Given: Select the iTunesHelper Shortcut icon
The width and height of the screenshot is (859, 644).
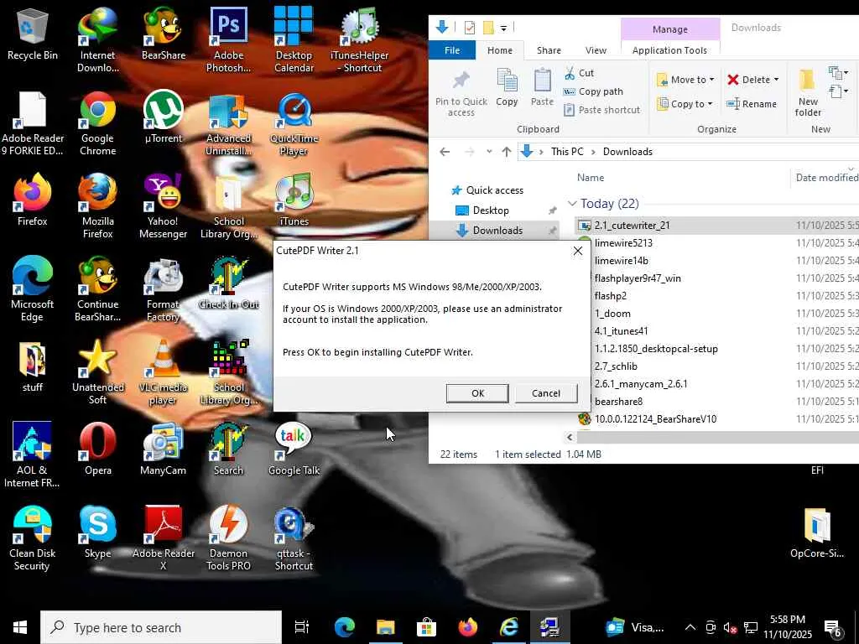Looking at the screenshot, I should 359,39.
